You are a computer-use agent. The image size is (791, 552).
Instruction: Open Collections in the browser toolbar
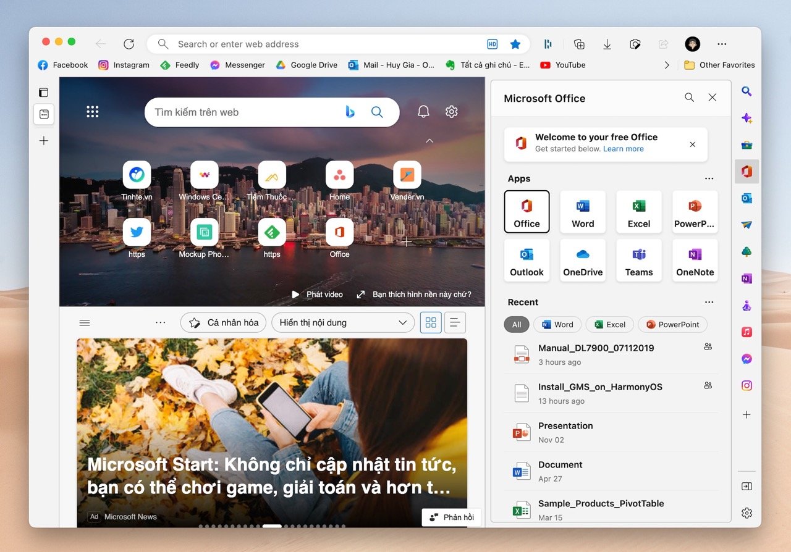pos(578,44)
